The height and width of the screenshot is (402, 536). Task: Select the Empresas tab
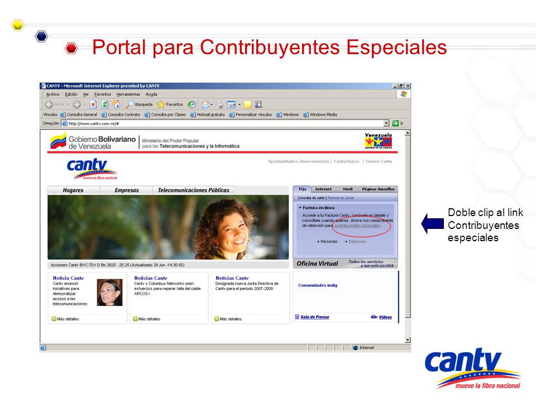127,190
